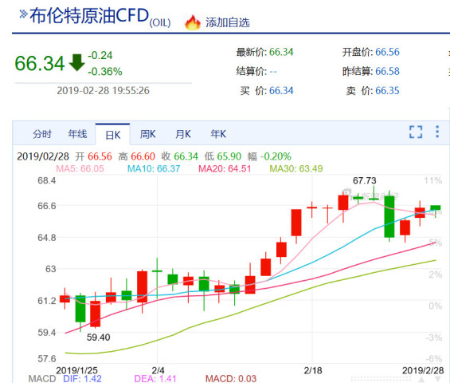Open the 年K chart tab
The image size is (450, 383).
[x=218, y=134]
